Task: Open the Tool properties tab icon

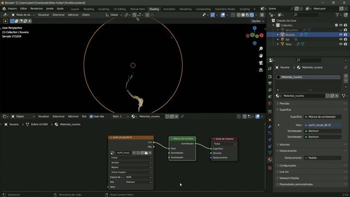Action: (x=270, y=68)
